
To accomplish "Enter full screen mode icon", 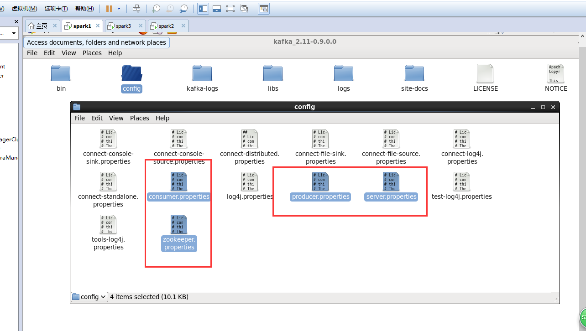I will (x=230, y=8).
